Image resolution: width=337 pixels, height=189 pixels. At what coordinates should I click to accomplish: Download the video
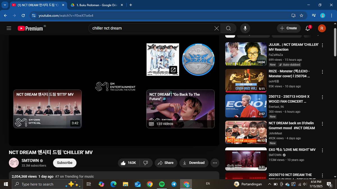[194, 163]
